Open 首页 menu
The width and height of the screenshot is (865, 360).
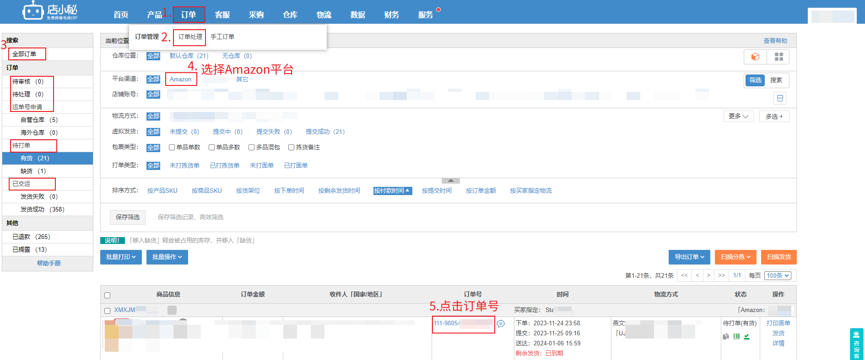[121, 15]
